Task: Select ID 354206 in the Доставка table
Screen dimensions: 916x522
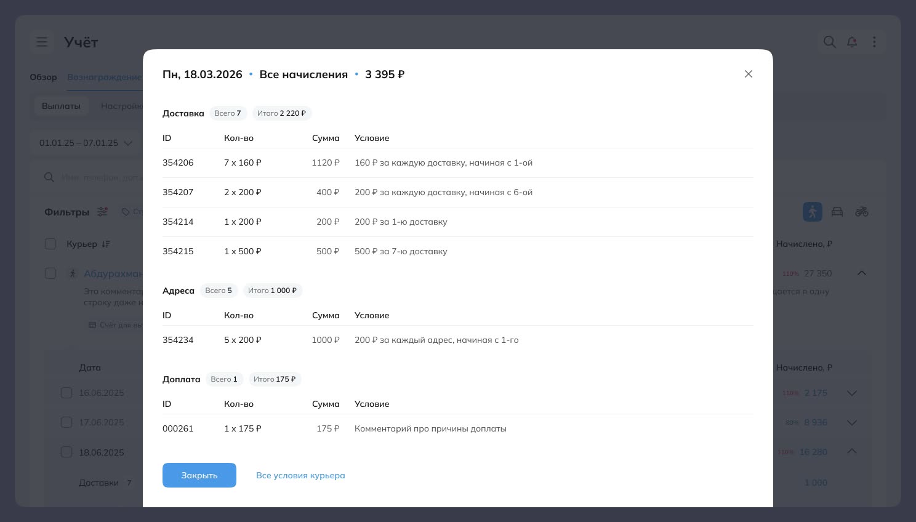Action: pos(178,163)
